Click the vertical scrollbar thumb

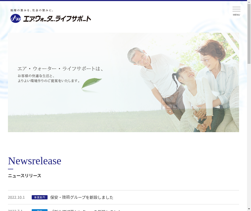pos(249,34)
